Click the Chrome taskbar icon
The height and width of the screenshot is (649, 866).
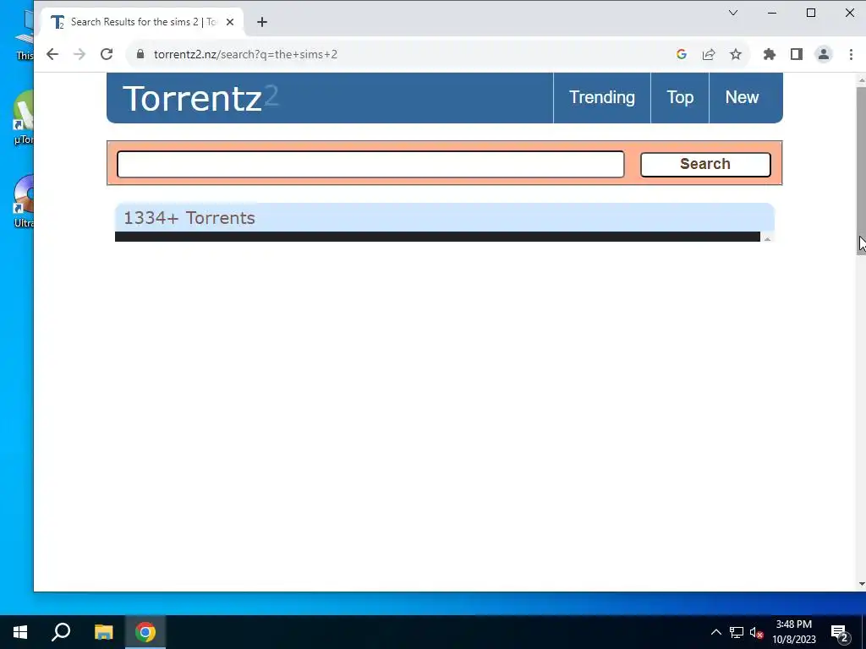coord(145,632)
